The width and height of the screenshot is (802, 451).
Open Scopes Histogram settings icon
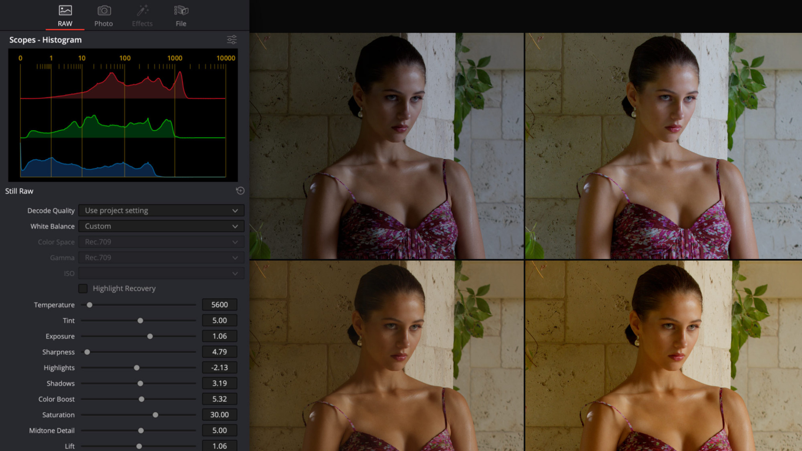click(x=232, y=40)
